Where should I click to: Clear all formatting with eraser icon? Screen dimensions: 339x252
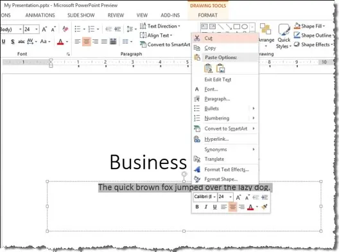tap(65, 29)
